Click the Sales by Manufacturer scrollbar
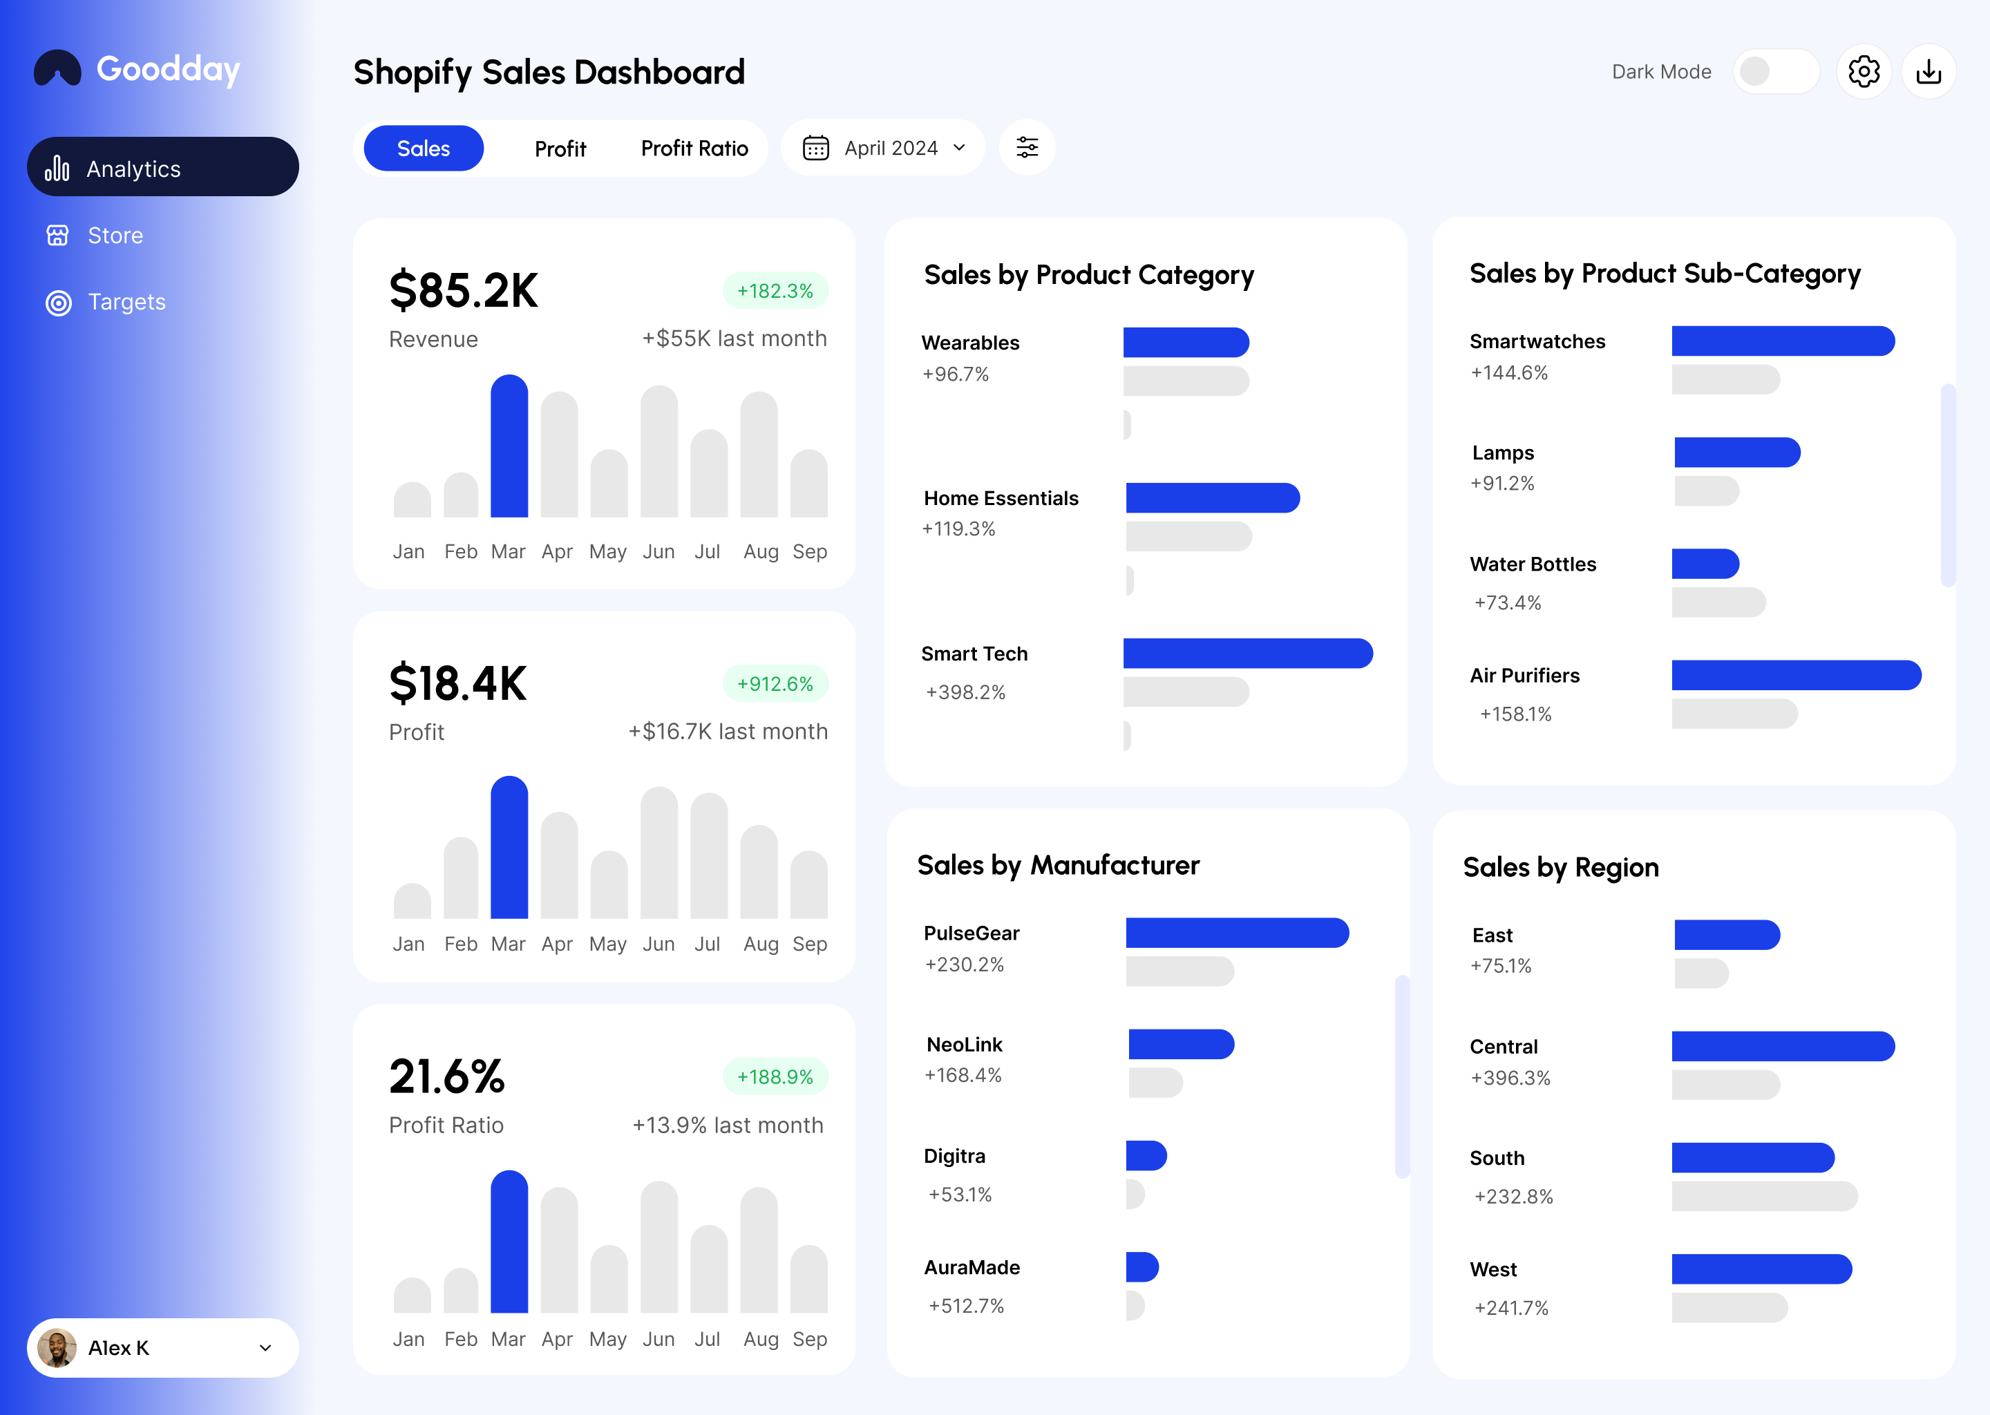1990x1415 pixels. pyautogui.click(x=1401, y=1076)
